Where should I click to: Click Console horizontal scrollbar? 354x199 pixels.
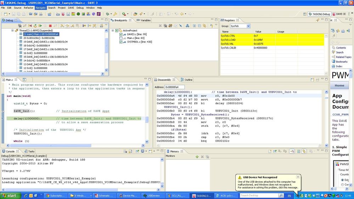[81, 190]
